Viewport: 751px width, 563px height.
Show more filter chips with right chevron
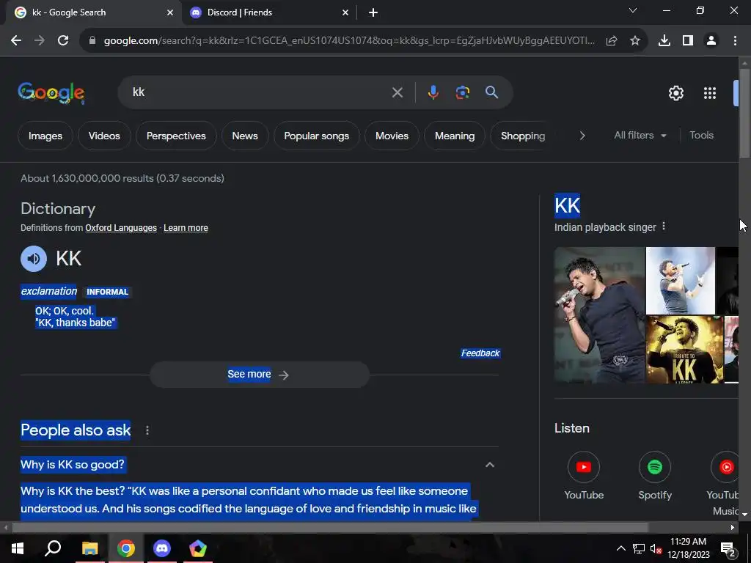coord(582,136)
